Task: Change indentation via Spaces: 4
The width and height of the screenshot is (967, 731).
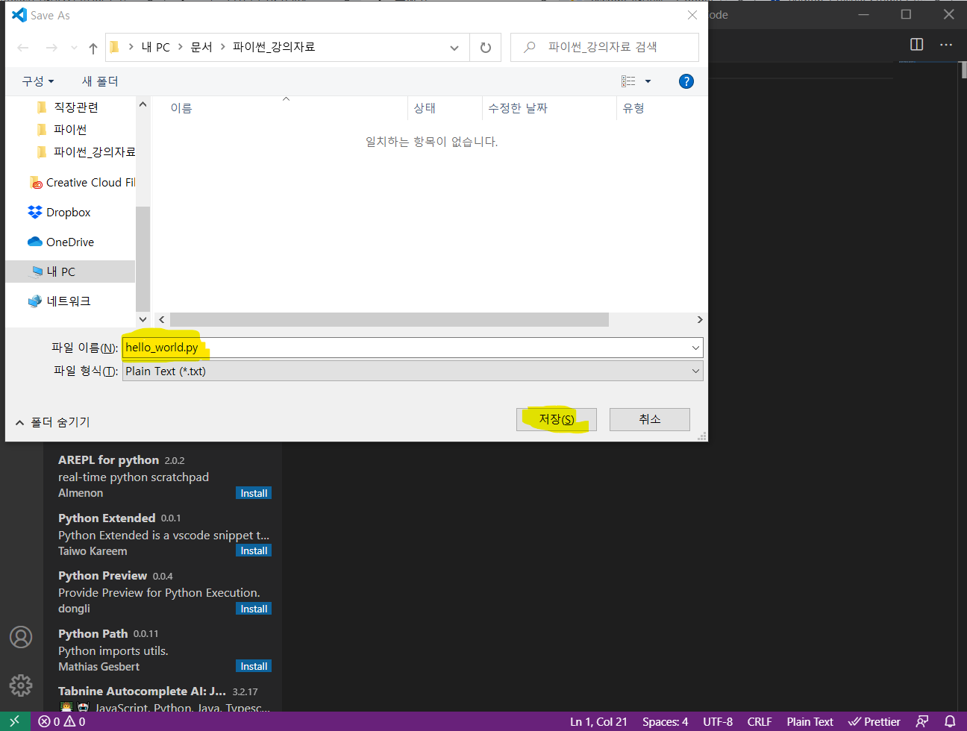Action: pyautogui.click(x=665, y=721)
